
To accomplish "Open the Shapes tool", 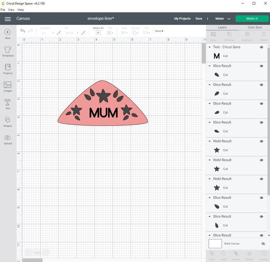I will pos(8,122).
